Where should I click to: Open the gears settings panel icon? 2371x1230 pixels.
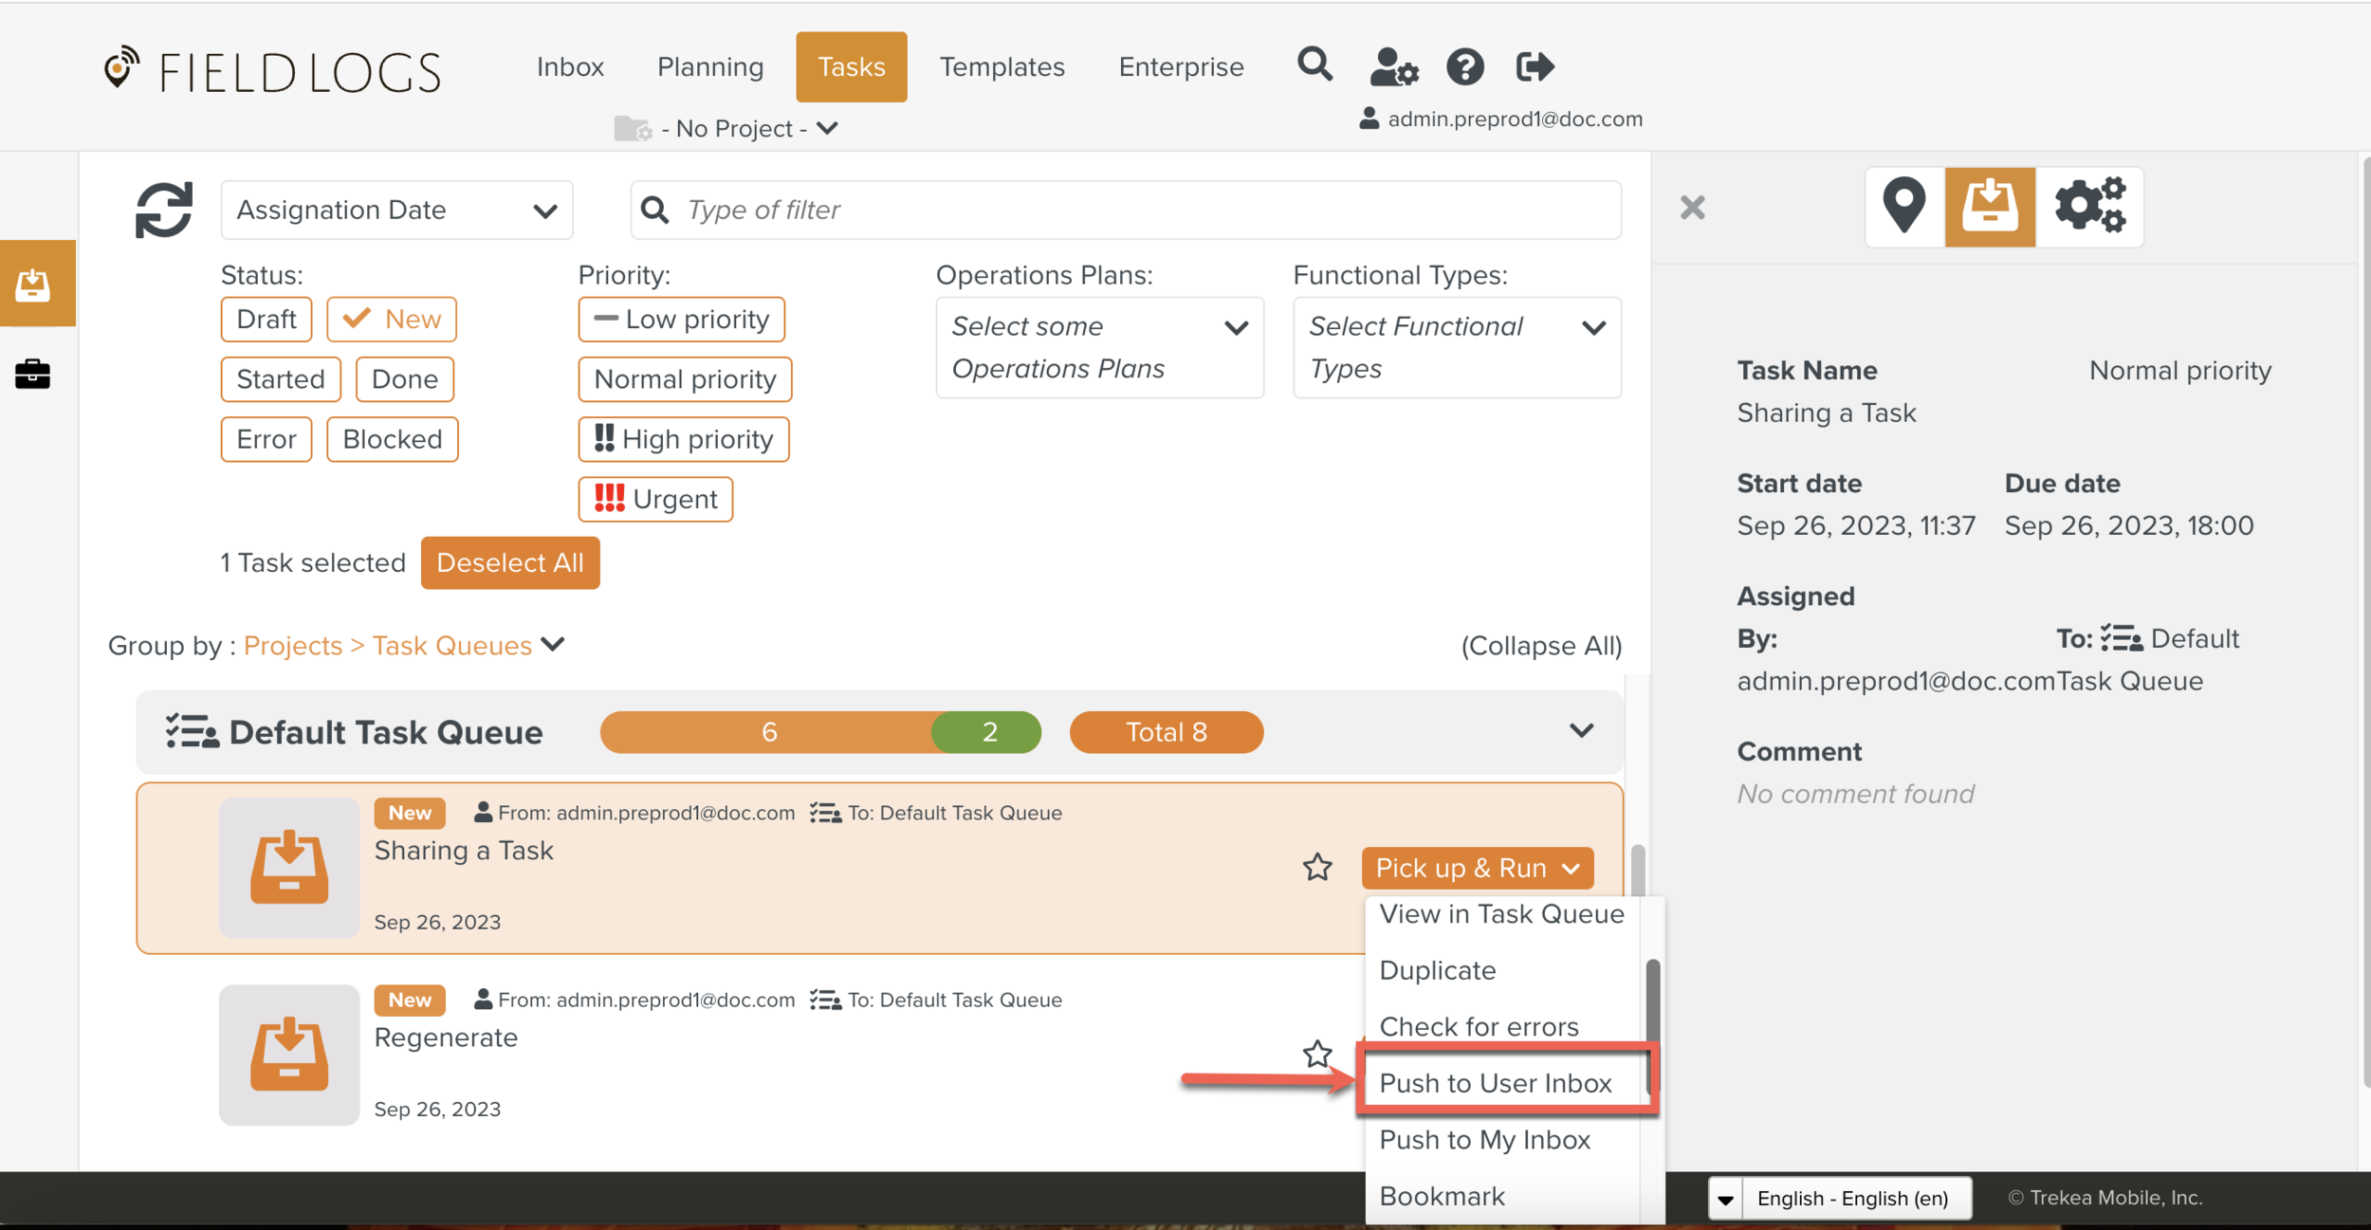pyautogui.click(x=2089, y=206)
